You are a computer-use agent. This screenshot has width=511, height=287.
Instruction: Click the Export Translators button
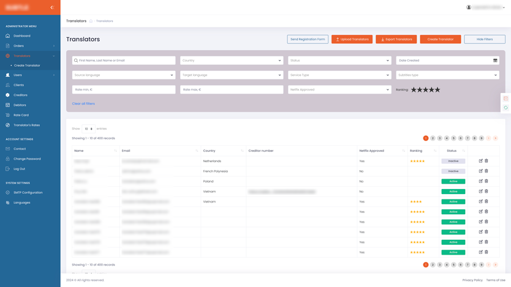pos(396,39)
